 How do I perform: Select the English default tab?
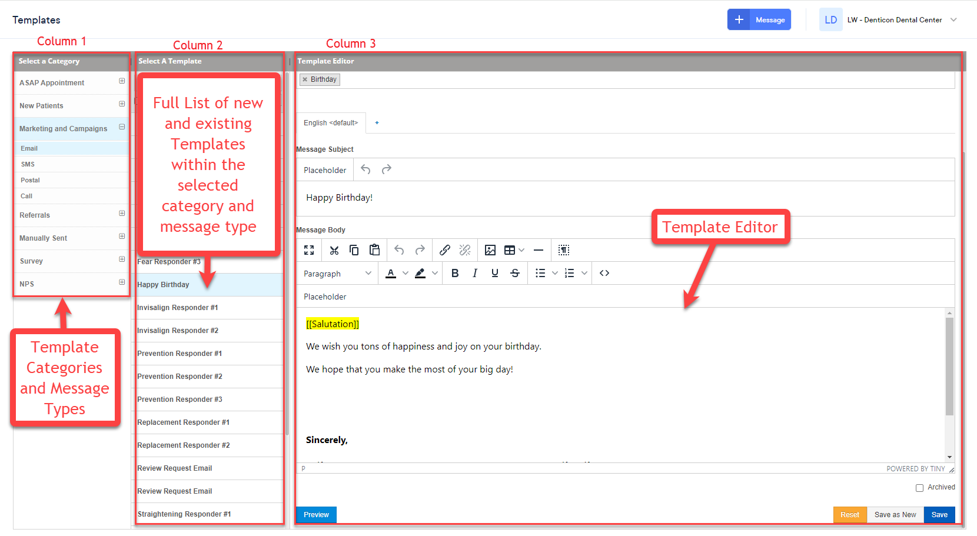[x=331, y=123]
